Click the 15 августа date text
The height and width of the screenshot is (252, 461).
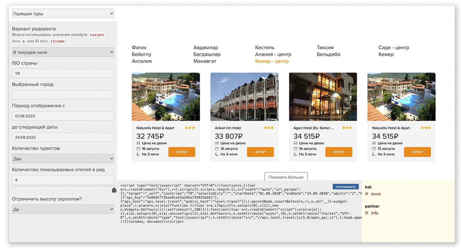pos(386,149)
